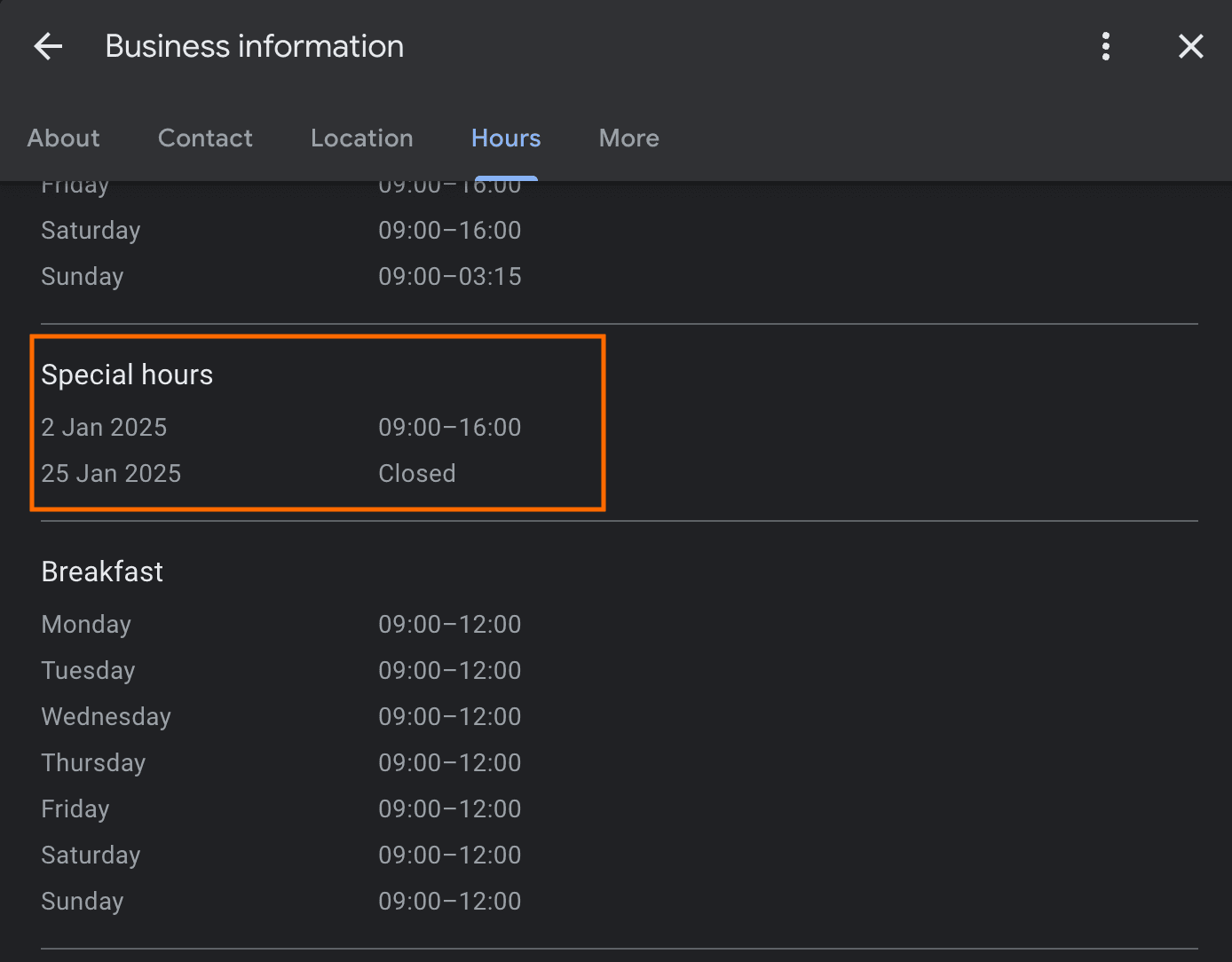
Task: Select Monday under Breakfast hours
Action: [86, 625]
